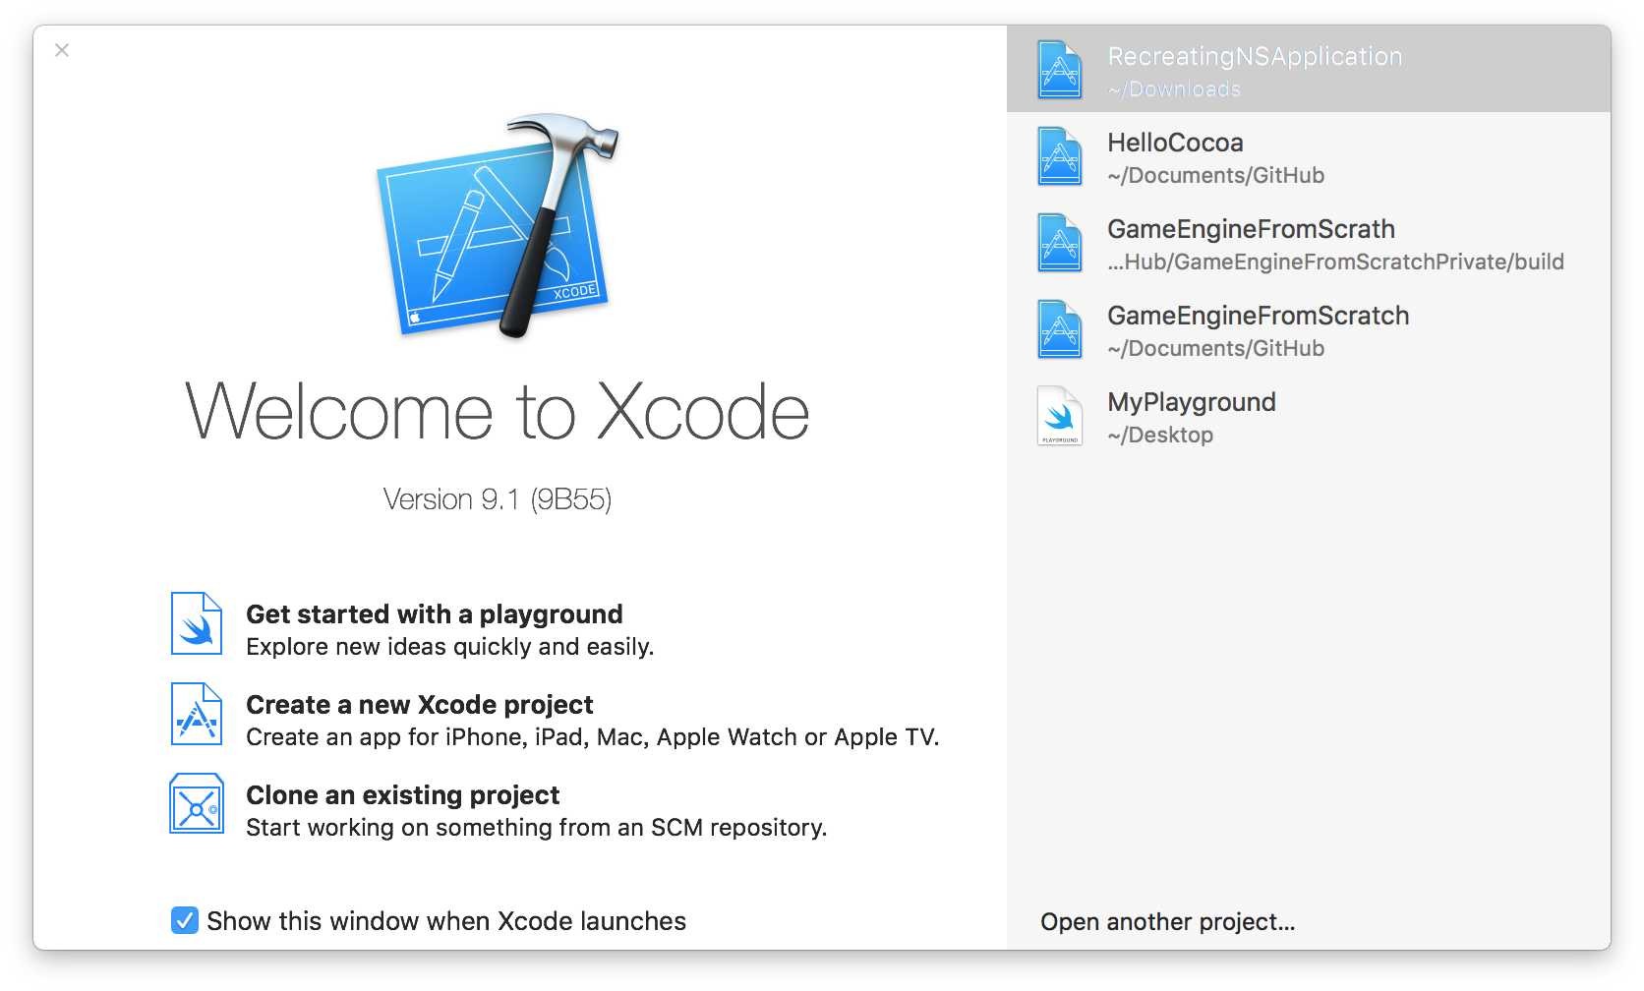The height and width of the screenshot is (991, 1644).
Task: Select GameEngineFromScratch in GameEngineFromScratchPrivate/build
Action: click(1251, 230)
